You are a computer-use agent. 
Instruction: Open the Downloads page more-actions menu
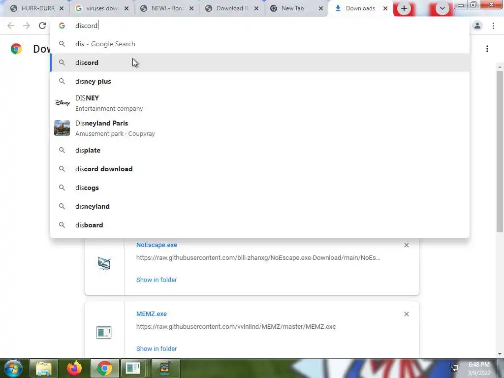click(x=487, y=49)
